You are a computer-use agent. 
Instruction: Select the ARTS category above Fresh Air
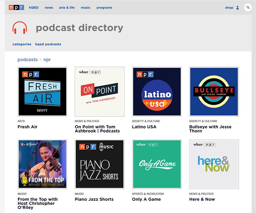point(21,121)
